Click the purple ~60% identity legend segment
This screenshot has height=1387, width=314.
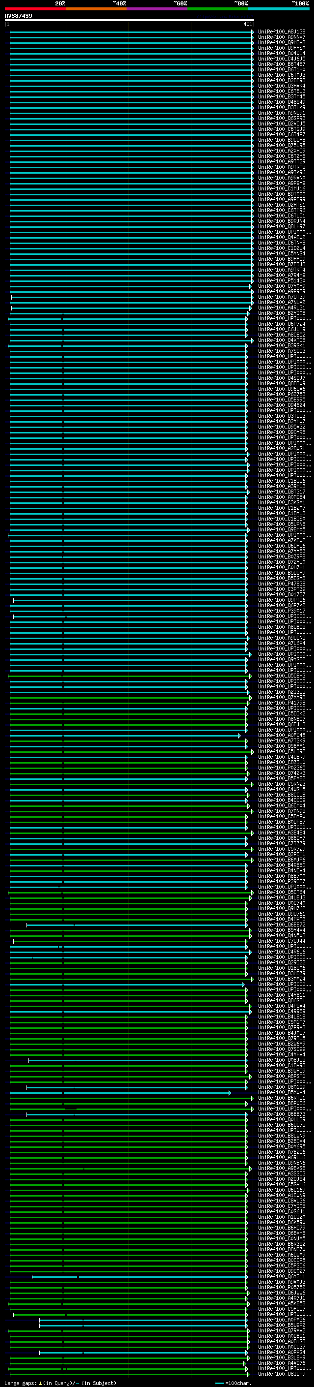tap(157, 9)
